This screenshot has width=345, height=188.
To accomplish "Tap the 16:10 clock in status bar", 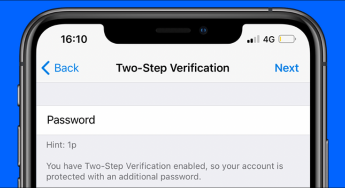I will pos(74,39).
